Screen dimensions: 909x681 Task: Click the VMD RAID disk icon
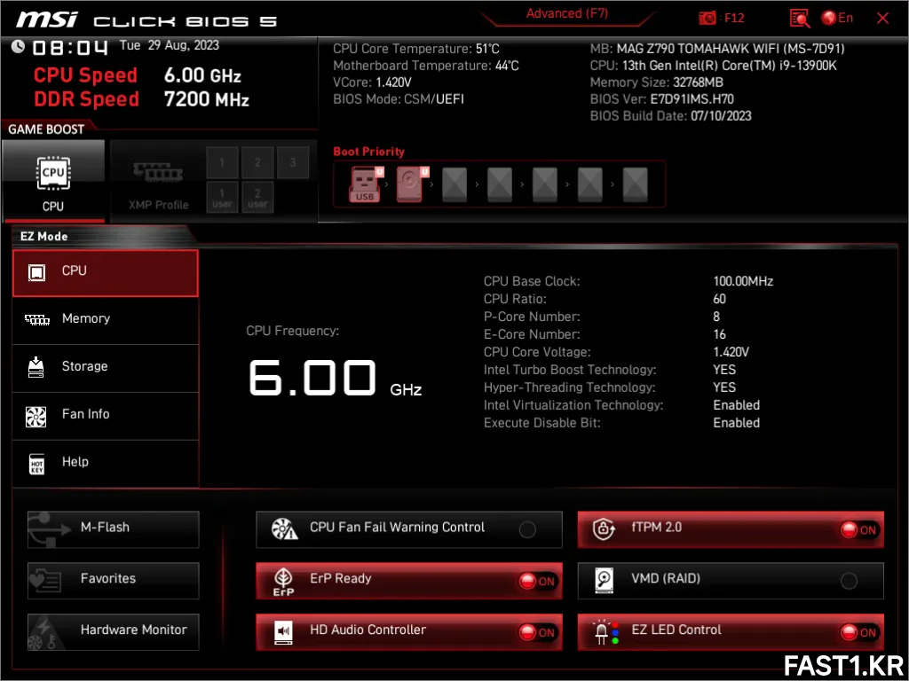604,580
